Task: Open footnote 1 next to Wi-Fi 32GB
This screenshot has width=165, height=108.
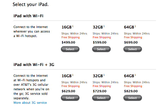Action: click(104, 26)
